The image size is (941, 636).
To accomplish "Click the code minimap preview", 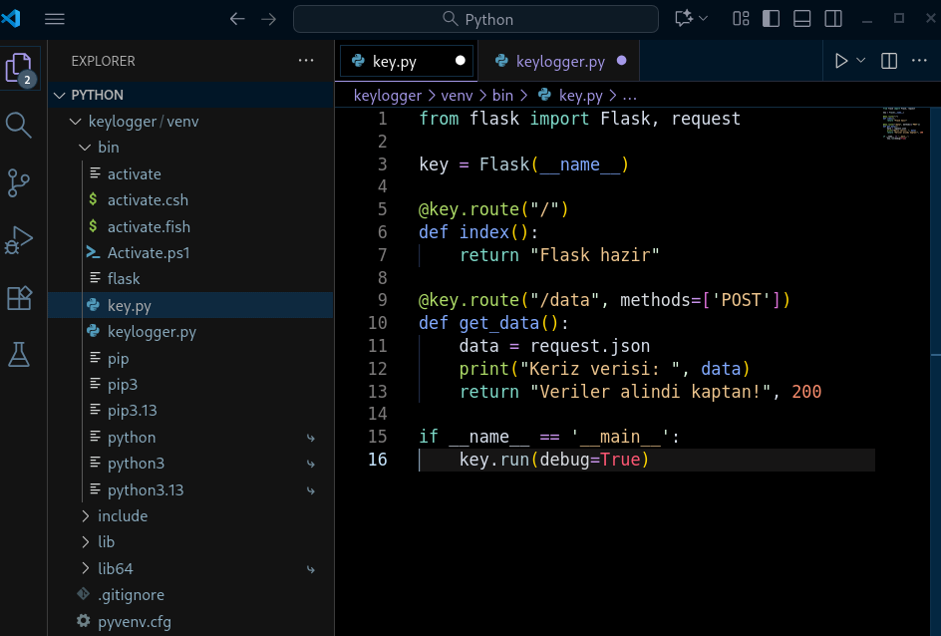I will (x=902, y=124).
